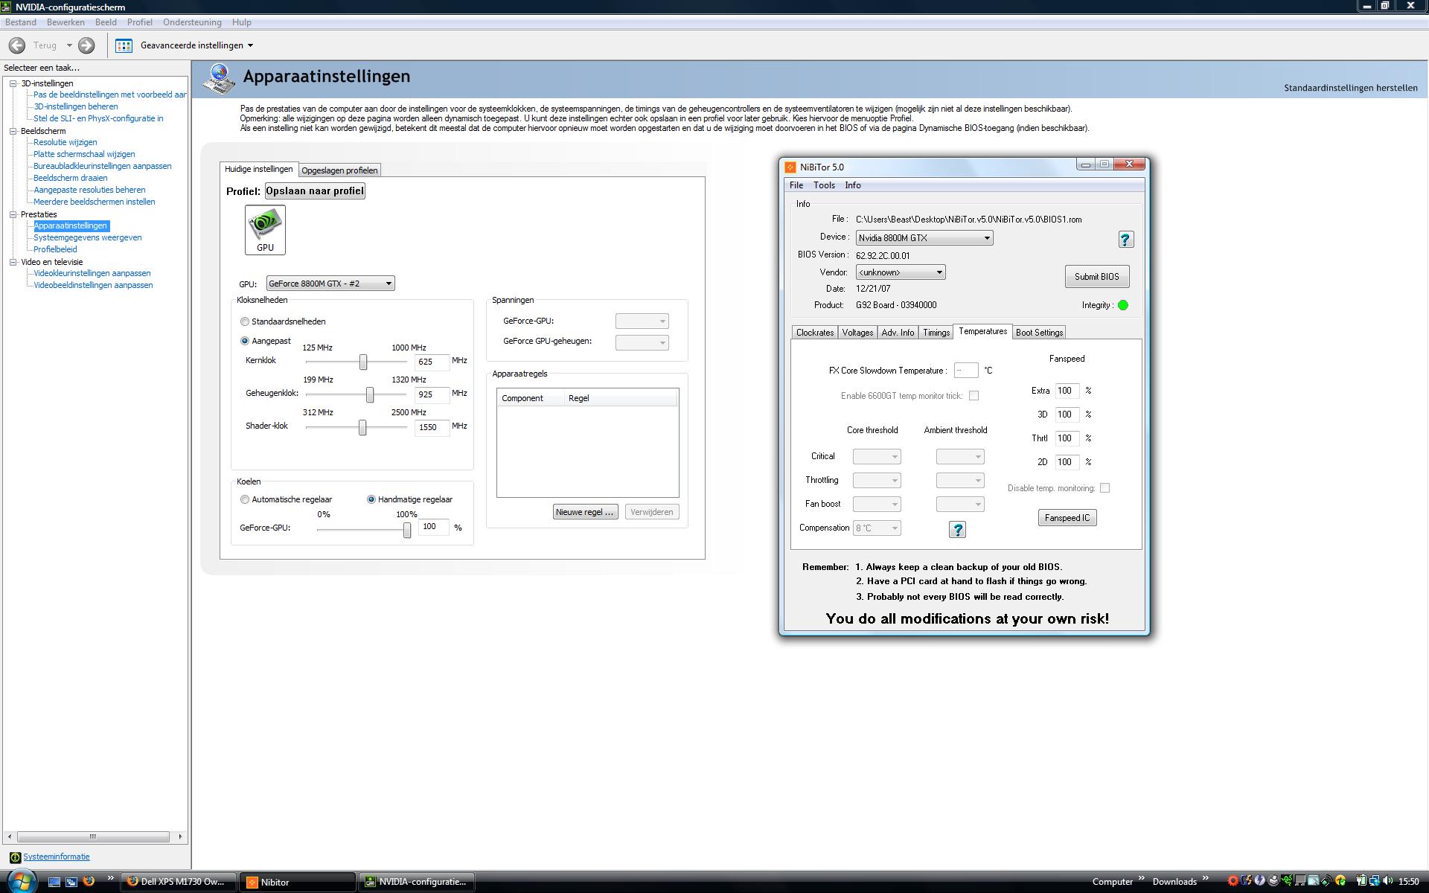
Task: Click the Fanspeed IC button
Action: (x=1067, y=518)
